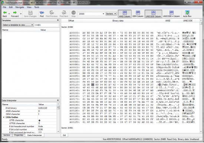Image resolution: width=204 pixels, height=143 pixels.
Task: Toggle the OEM Column display
Action: pyautogui.click(x=138, y=14)
